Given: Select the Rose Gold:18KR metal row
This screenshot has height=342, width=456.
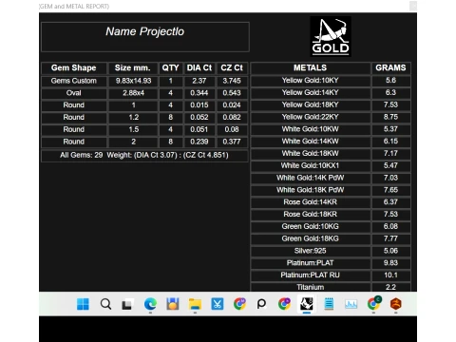Looking at the screenshot, I should [311, 215].
